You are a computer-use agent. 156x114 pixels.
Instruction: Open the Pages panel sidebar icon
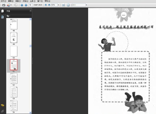[x=3, y=11]
